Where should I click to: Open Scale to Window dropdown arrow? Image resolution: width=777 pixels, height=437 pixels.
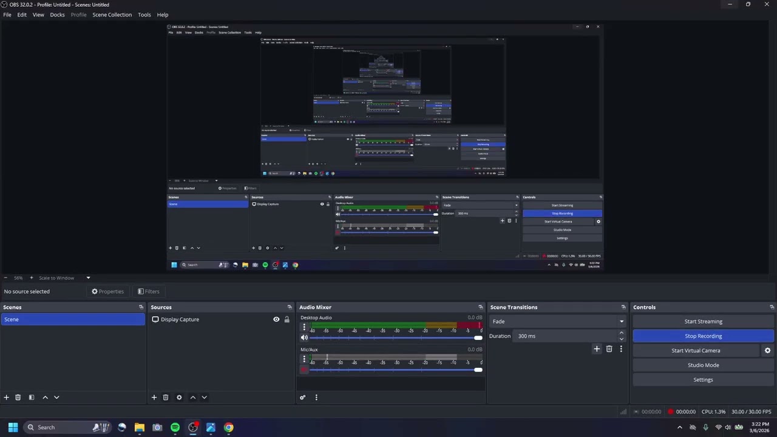click(88, 278)
